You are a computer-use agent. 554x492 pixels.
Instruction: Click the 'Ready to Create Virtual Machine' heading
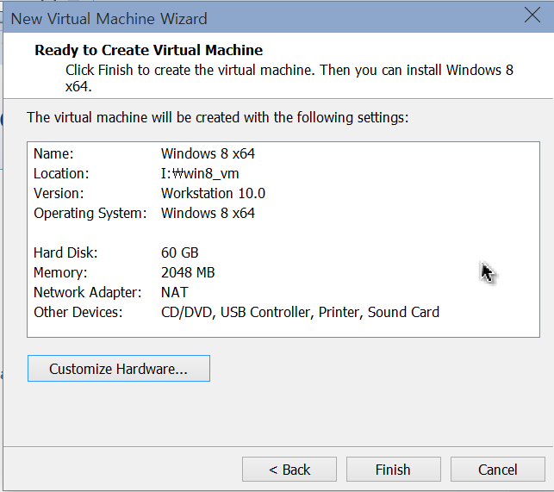pyautogui.click(x=149, y=50)
